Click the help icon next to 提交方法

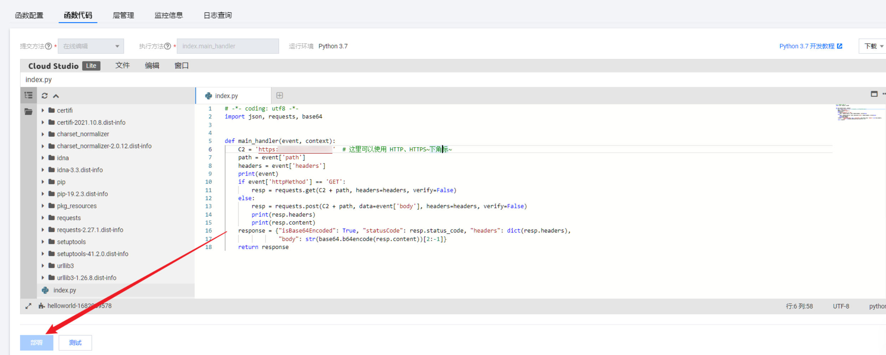(x=48, y=46)
